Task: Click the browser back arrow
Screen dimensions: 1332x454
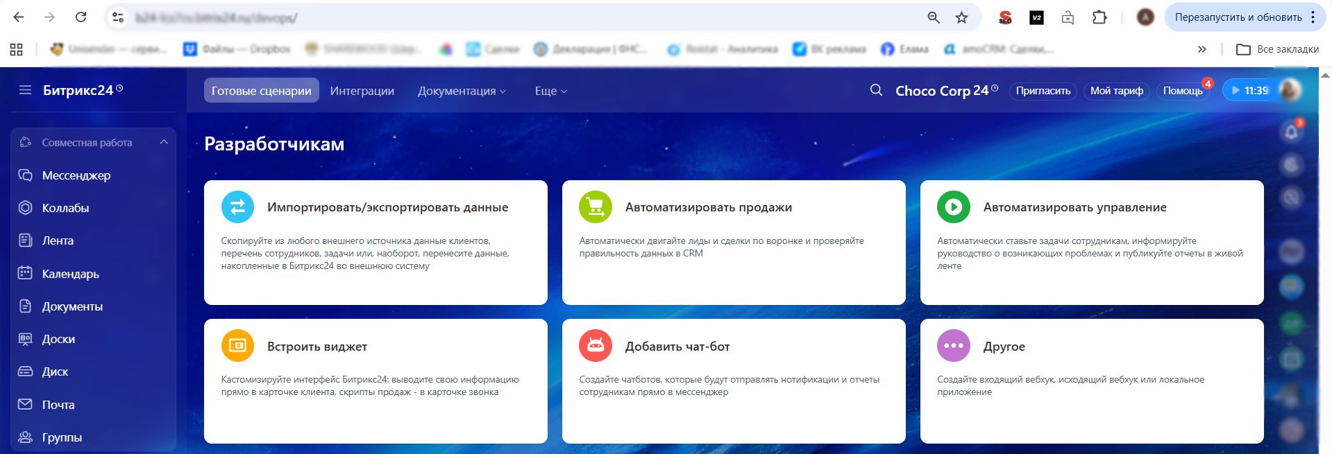Action: click(19, 17)
